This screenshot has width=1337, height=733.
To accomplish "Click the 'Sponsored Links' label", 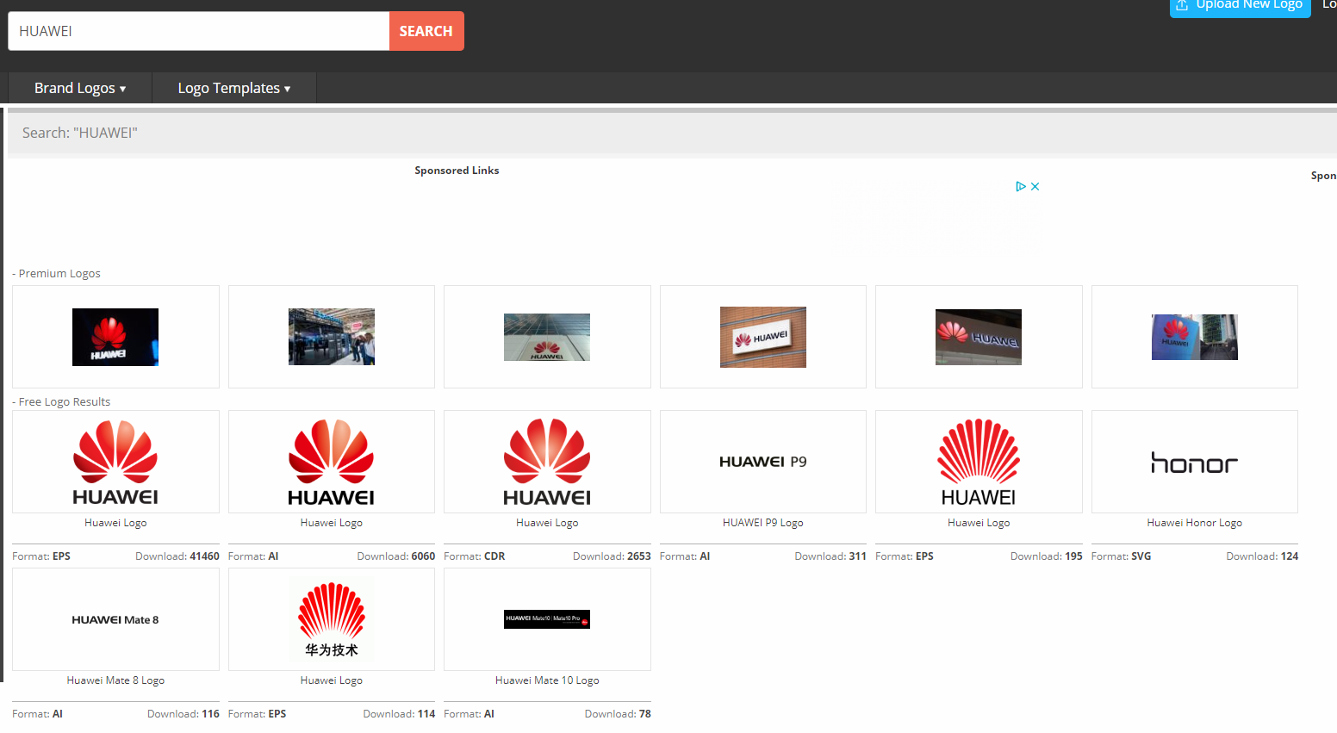I will click(x=457, y=171).
